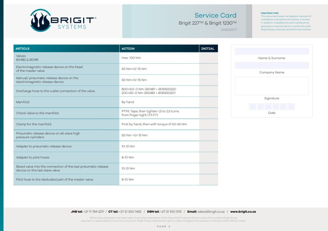Select the first M box of Date
328x231 pixels.
[268, 107]
